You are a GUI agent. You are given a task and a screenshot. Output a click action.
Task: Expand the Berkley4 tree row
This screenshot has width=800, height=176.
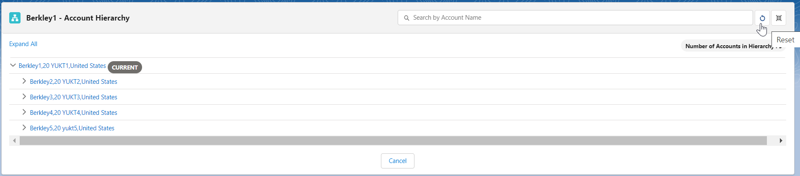click(24, 112)
